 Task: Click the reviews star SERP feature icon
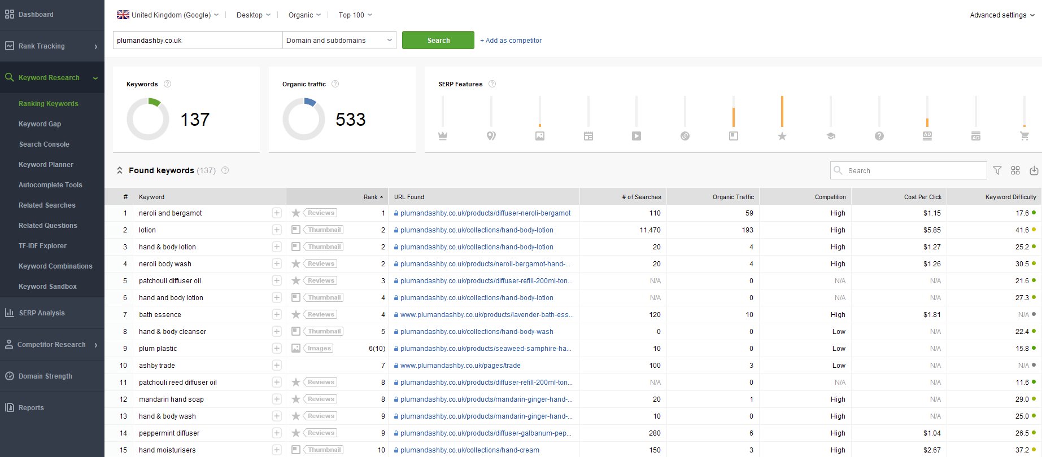782,136
